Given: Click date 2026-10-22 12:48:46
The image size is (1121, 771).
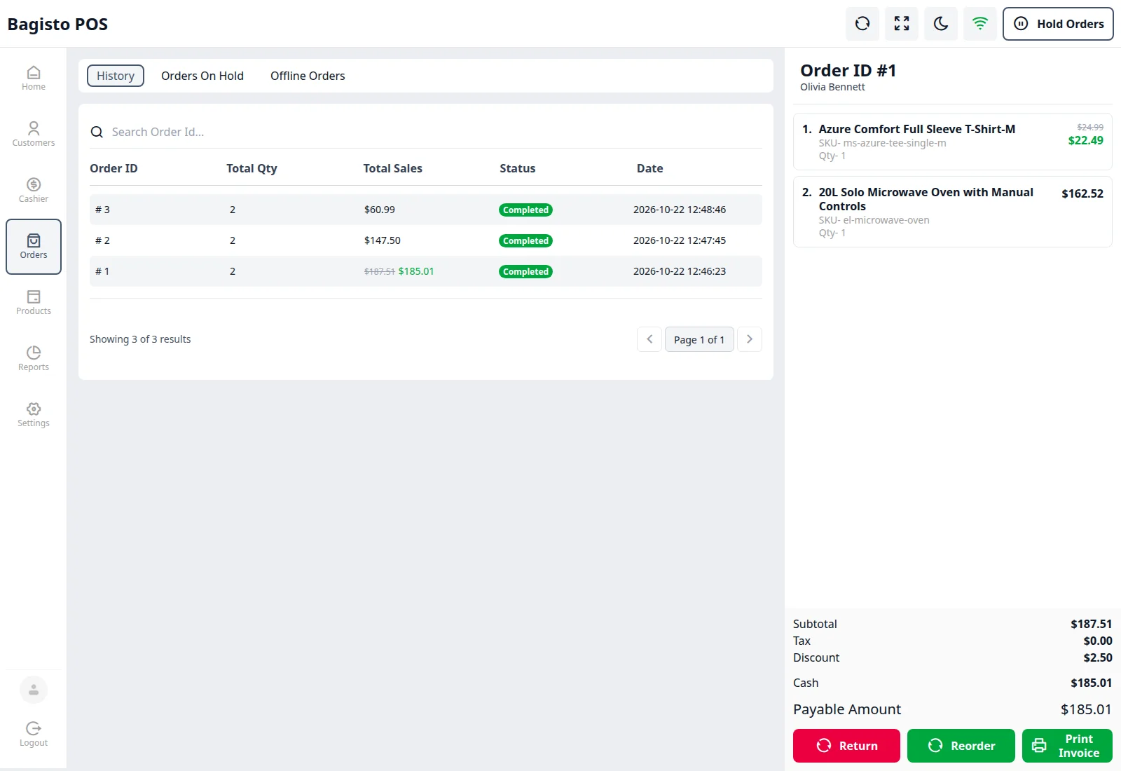Looking at the screenshot, I should point(680,210).
